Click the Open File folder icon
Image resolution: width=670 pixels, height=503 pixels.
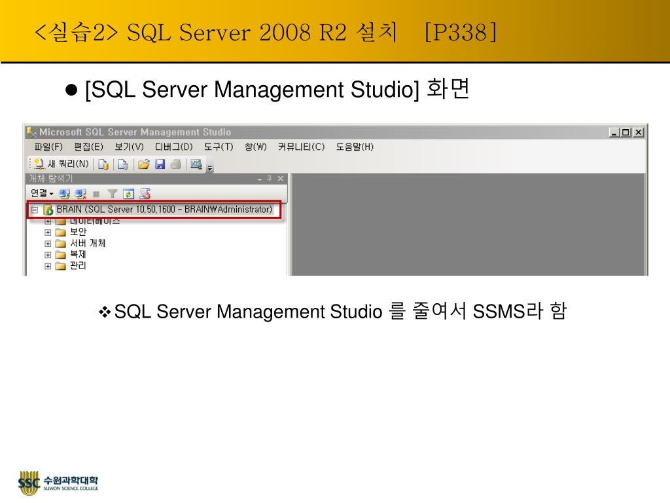(143, 164)
